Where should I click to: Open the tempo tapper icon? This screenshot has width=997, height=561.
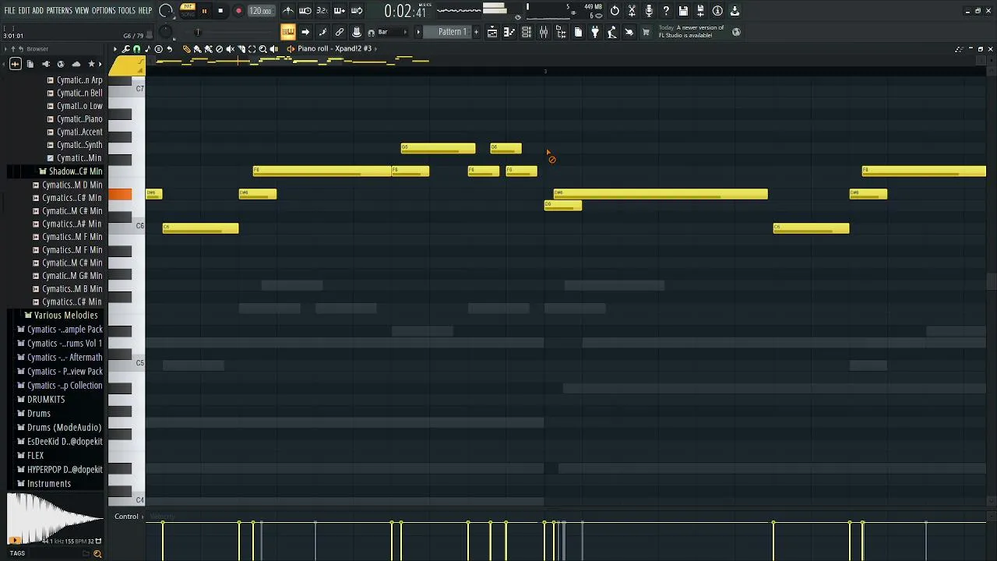click(611, 32)
